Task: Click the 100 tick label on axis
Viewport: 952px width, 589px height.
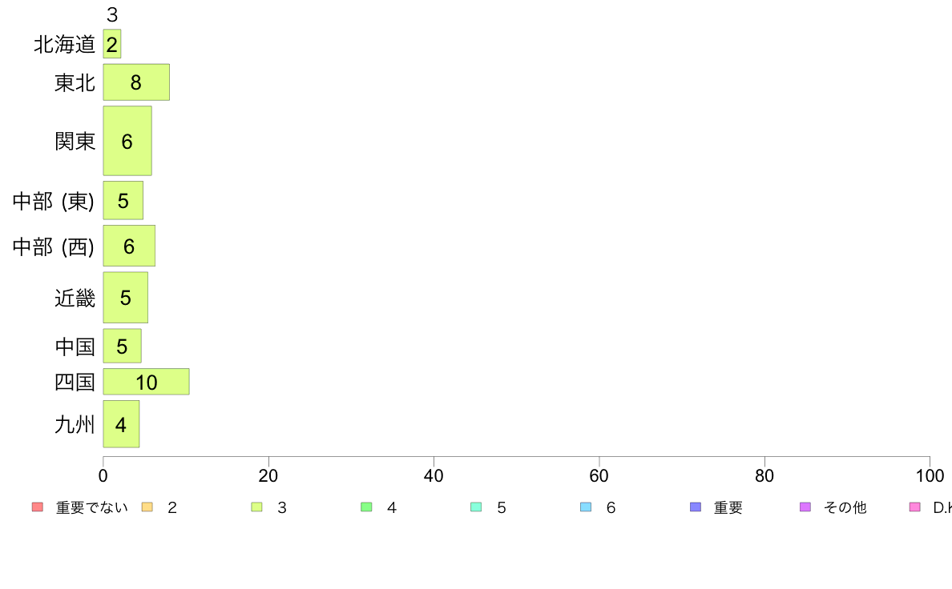Action: tap(930, 475)
